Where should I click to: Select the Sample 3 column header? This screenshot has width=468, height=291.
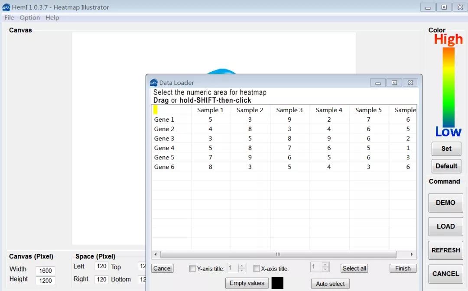tap(289, 110)
